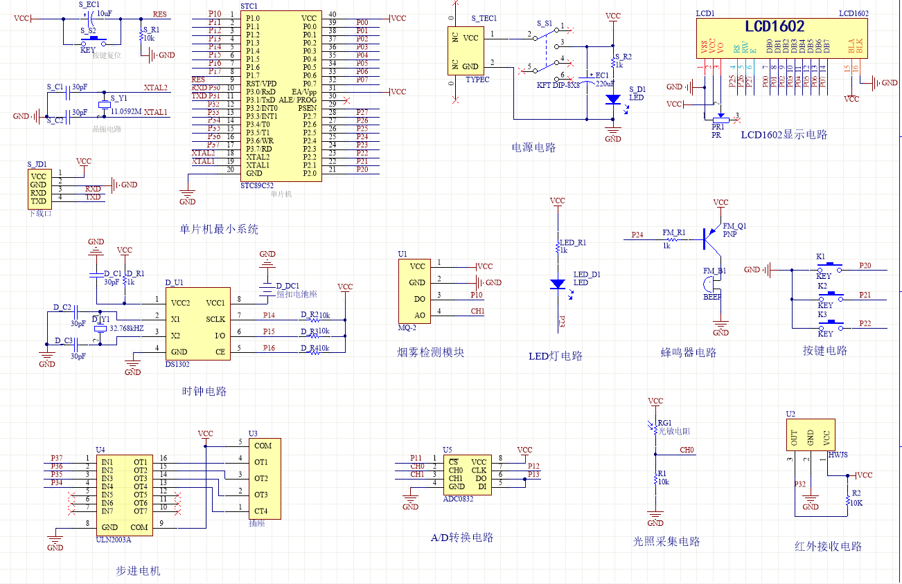Click the P24 net label at buzzer input

click(637, 234)
